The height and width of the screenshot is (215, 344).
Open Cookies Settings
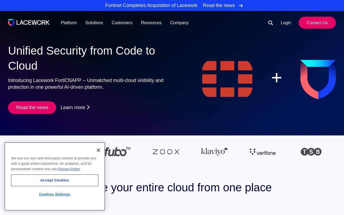[55, 194]
